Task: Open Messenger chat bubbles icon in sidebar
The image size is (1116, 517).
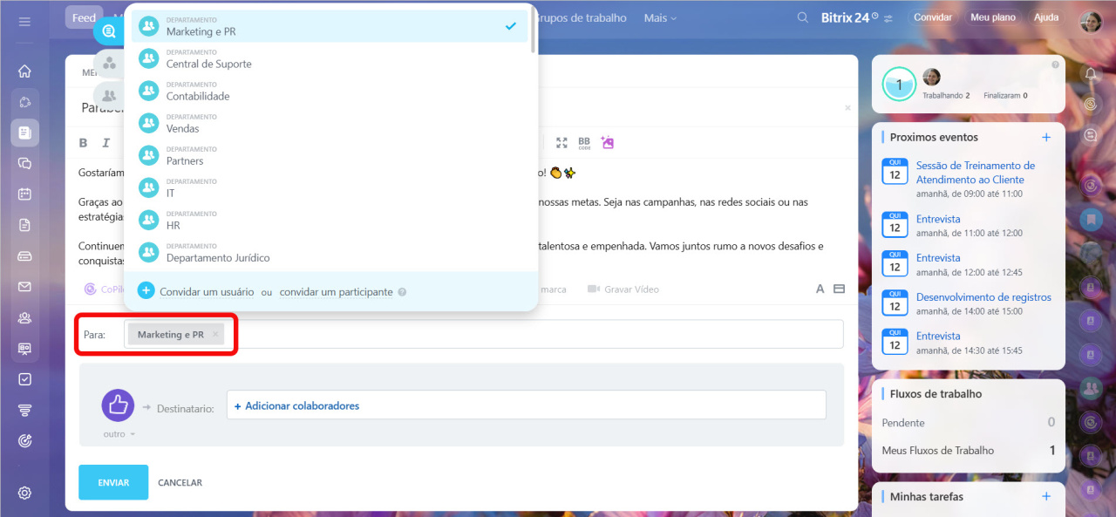Action: [x=24, y=163]
